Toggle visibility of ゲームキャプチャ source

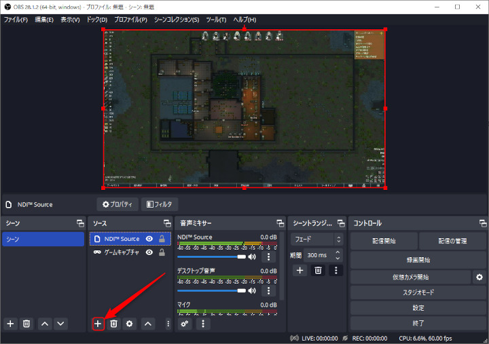point(149,252)
